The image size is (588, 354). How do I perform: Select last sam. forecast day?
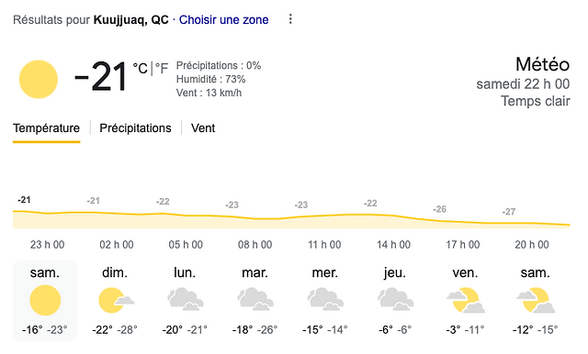point(535,301)
